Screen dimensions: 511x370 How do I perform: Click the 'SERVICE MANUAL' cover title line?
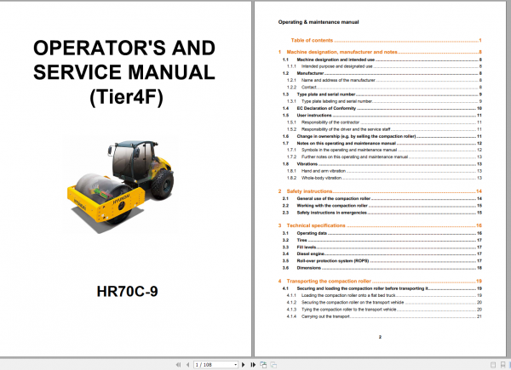(x=124, y=72)
